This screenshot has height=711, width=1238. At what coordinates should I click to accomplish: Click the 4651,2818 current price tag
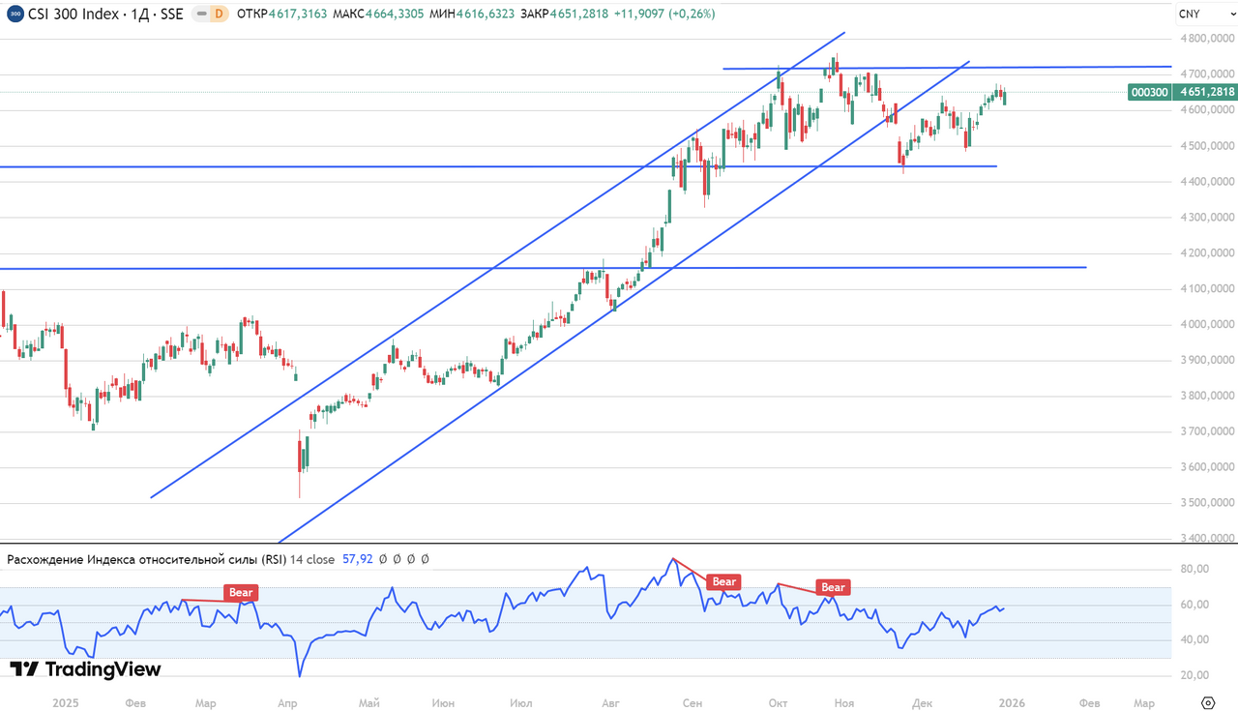1208,92
